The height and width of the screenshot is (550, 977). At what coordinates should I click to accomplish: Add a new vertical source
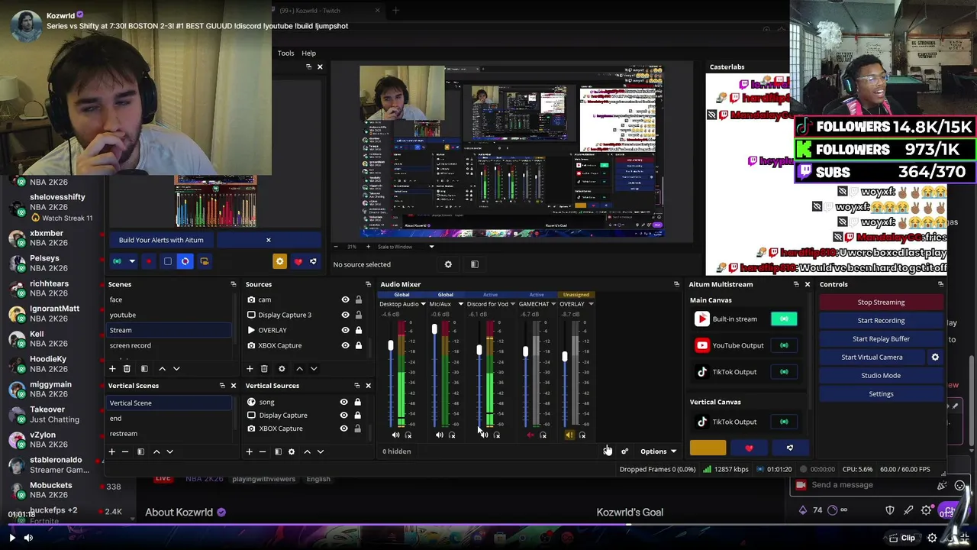(x=249, y=451)
